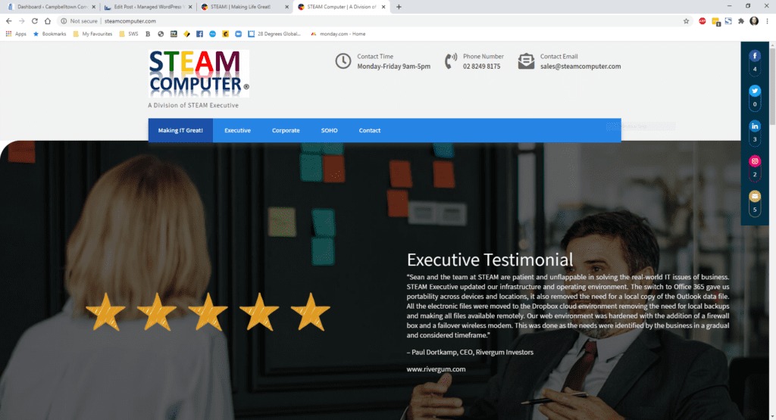776x420 pixels.
Task: Click the sales@steamcomputer.com email link
Action: coord(580,66)
